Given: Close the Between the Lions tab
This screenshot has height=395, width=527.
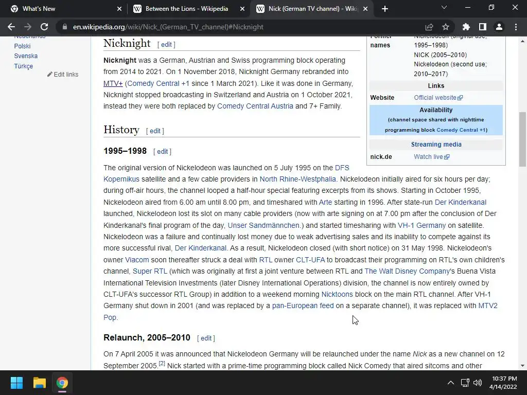Looking at the screenshot, I should [x=242, y=9].
